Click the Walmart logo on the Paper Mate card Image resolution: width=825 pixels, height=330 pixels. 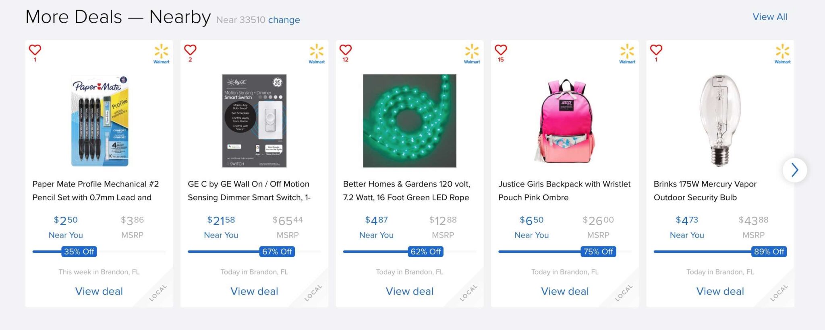tap(161, 53)
